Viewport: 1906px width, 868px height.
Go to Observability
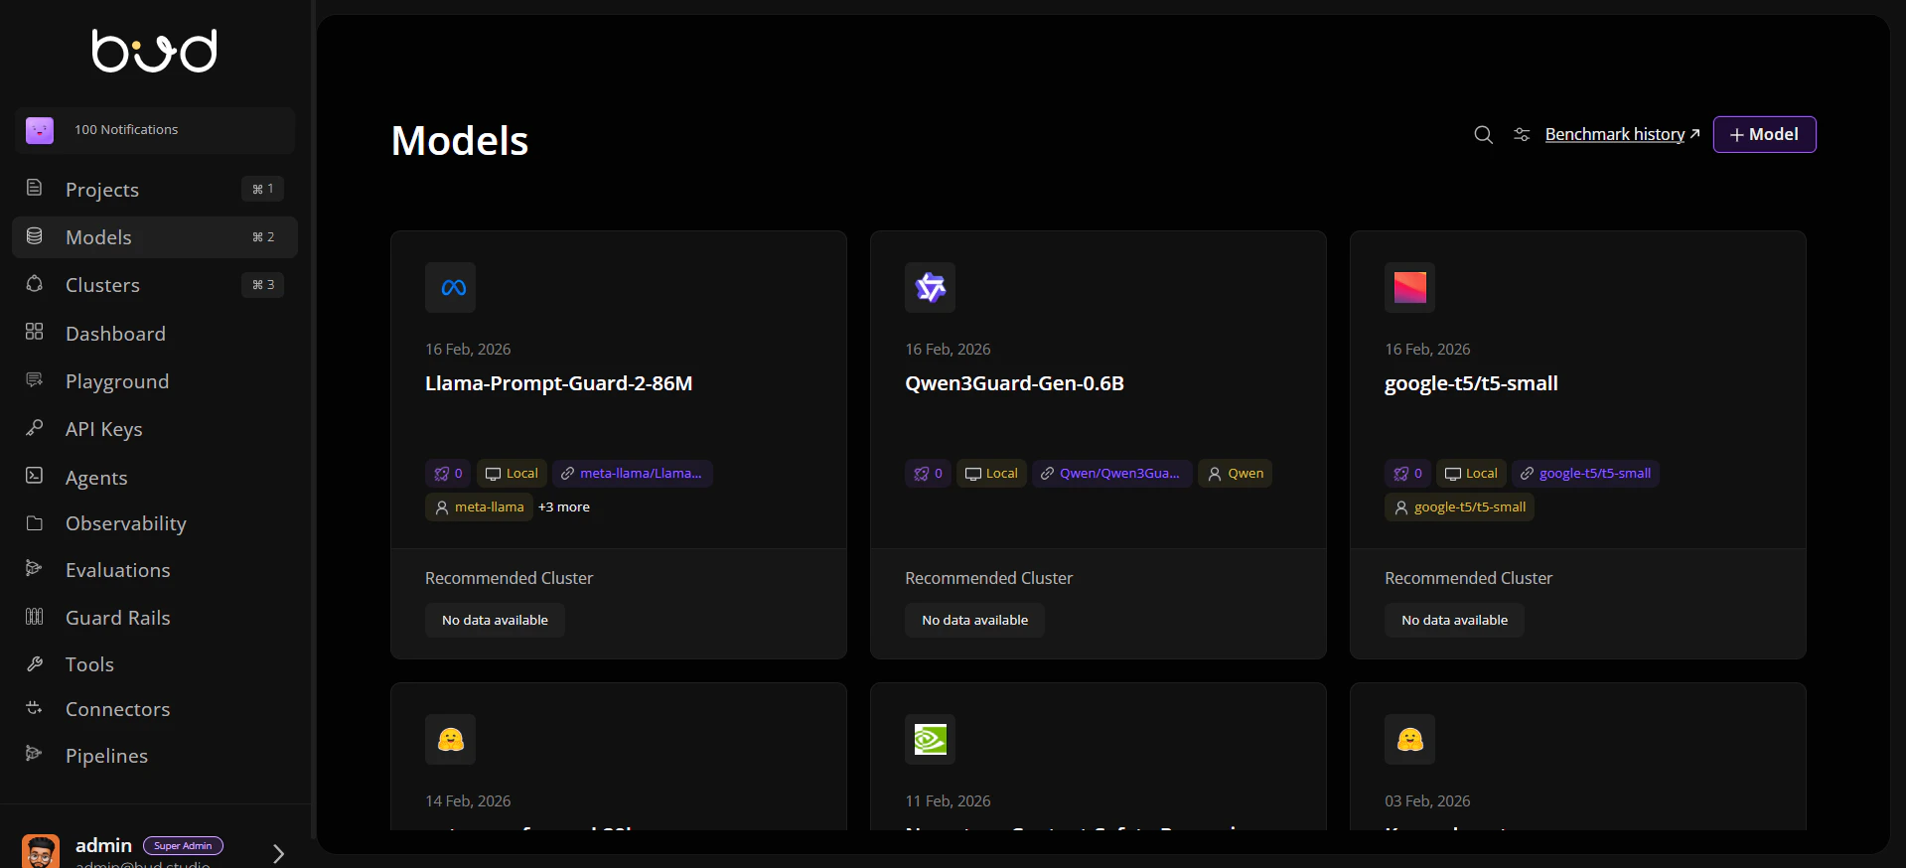155,523
